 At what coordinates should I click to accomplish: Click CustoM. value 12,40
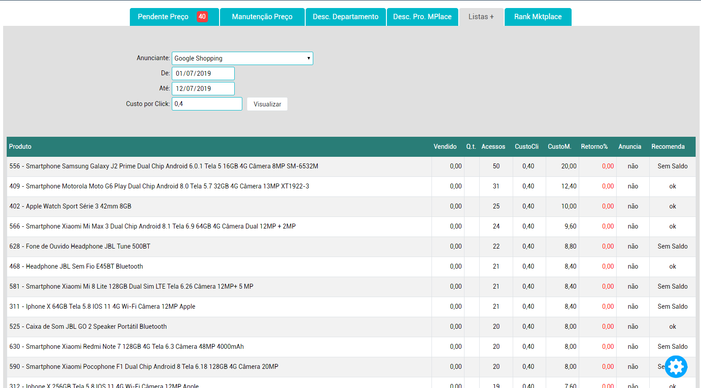(569, 186)
